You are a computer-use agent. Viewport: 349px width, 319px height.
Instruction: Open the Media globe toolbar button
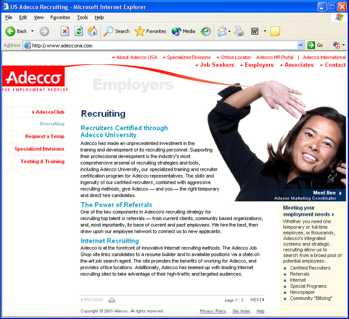tap(183, 31)
